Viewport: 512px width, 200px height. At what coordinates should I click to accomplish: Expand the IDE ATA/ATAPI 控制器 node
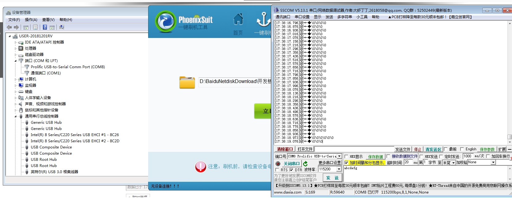(15, 43)
